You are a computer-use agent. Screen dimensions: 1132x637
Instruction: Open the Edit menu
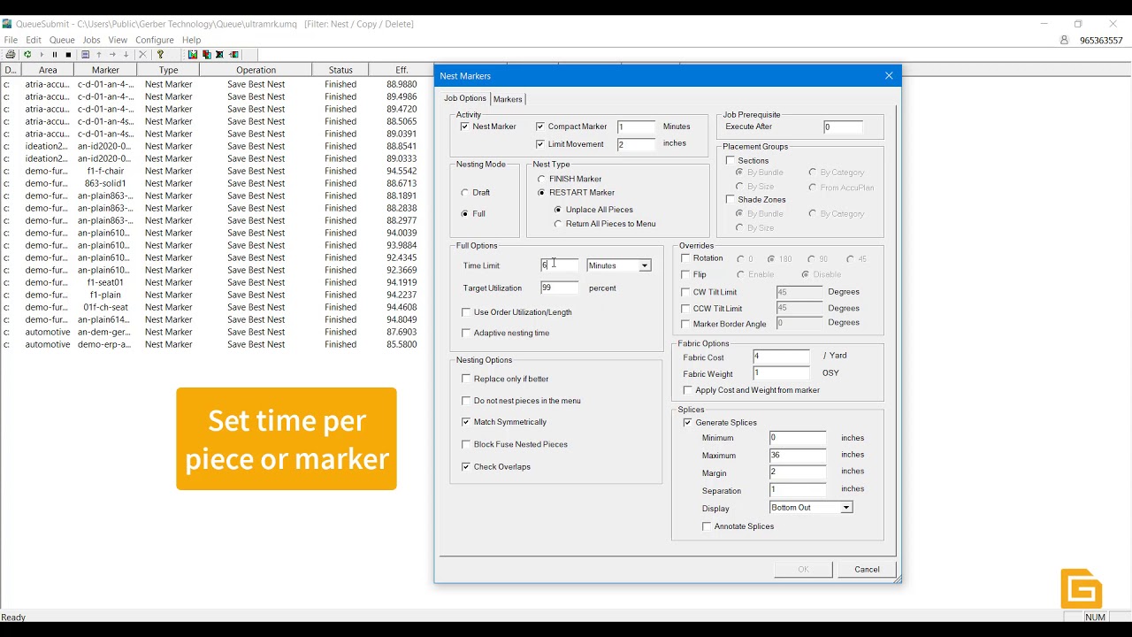click(34, 40)
